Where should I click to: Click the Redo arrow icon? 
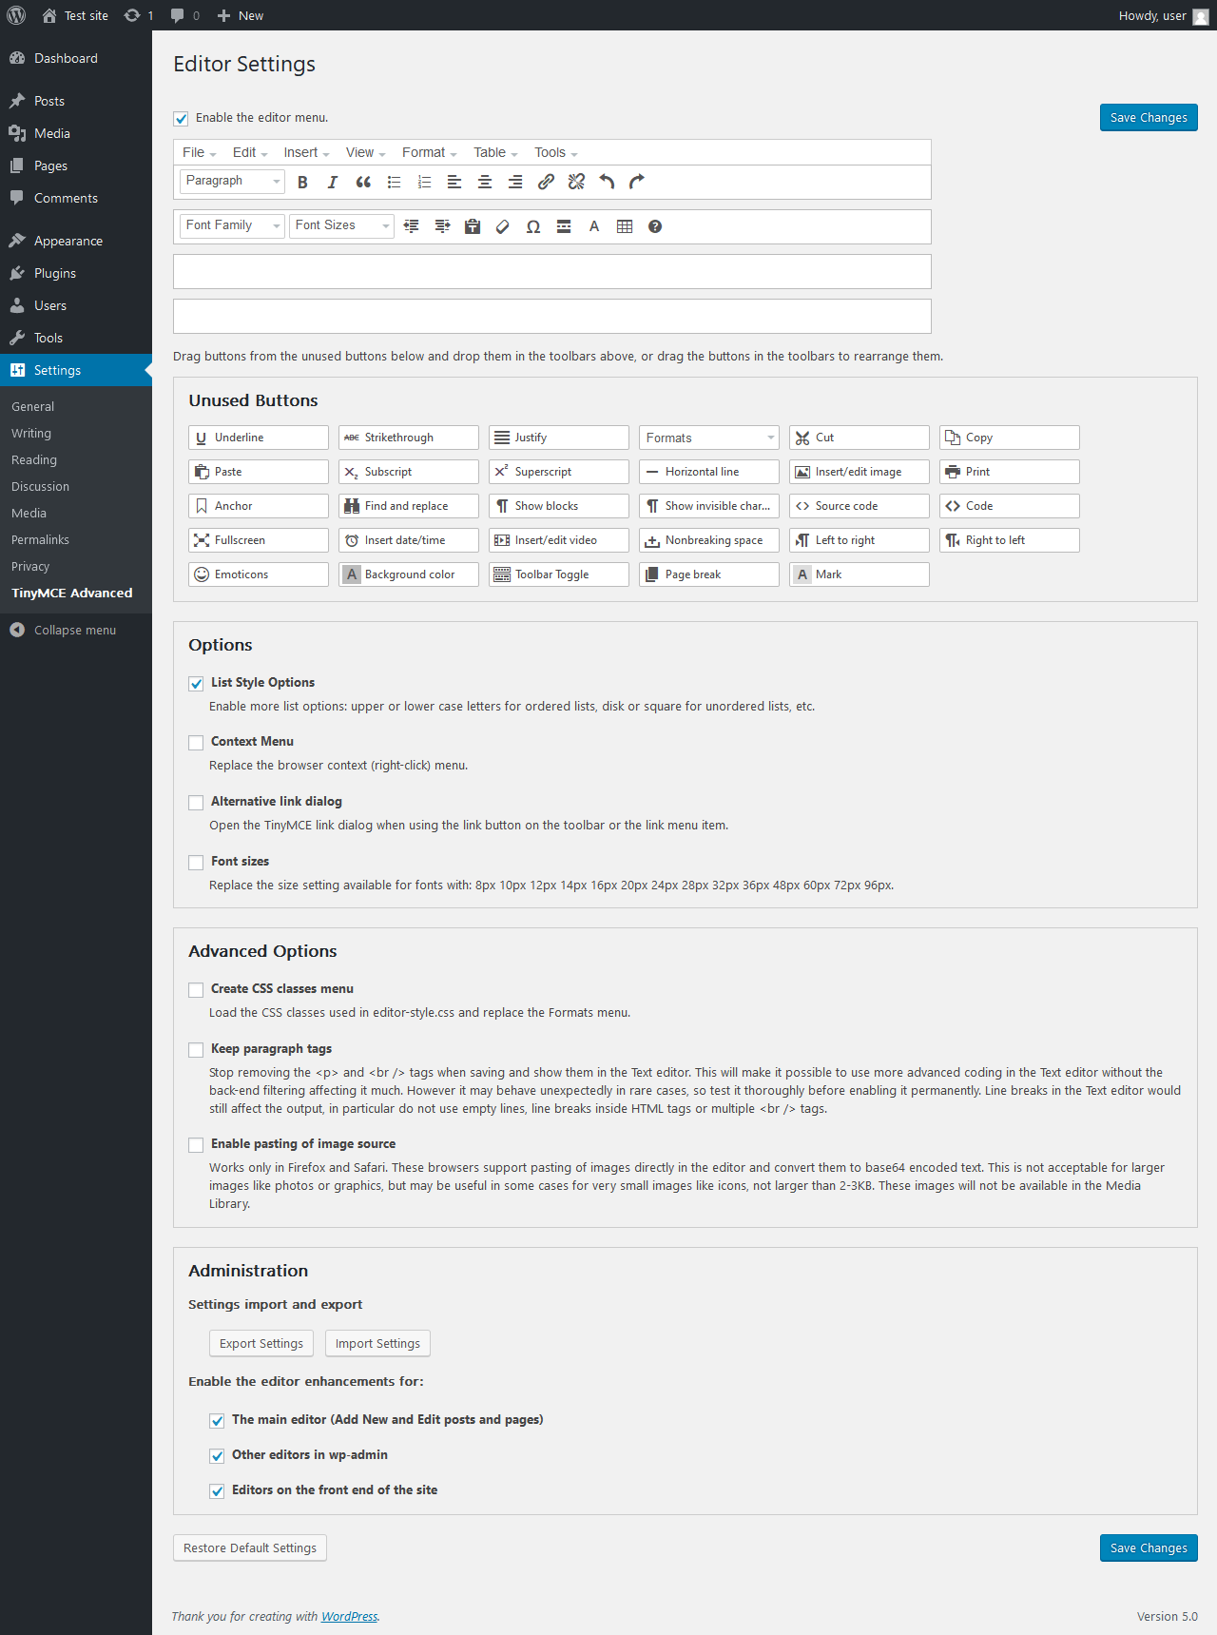[x=637, y=182]
